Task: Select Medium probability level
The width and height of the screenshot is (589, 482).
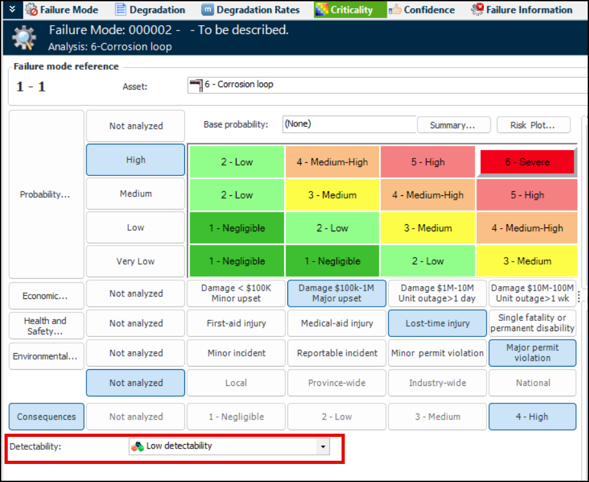Action: (x=135, y=194)
